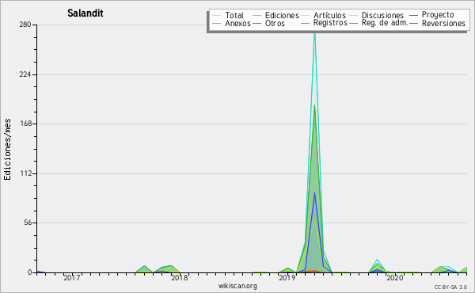Click the wikiscan.org caption
The image size is (475, 293).
click(237, 286)
